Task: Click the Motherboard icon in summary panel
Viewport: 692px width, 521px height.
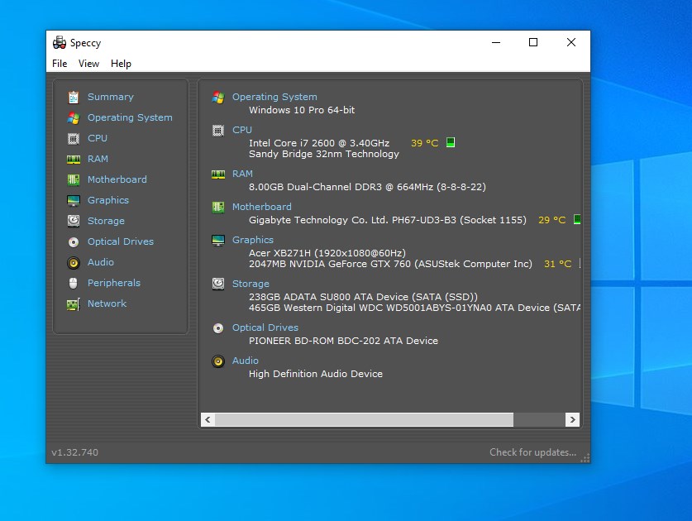Action: (x=218, y=207)
